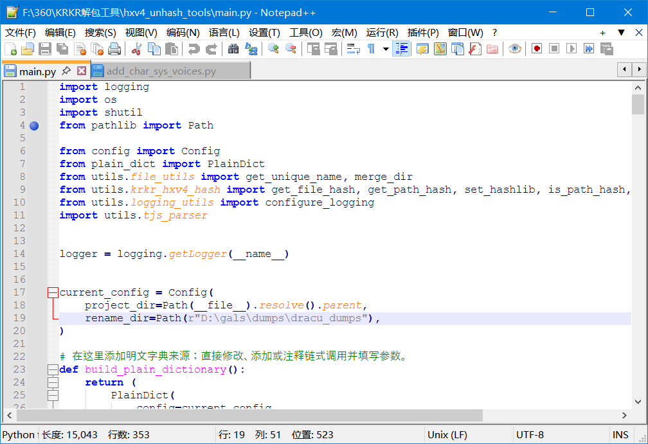
Task: Toggle the Document List panel icon
Action: [458, 49]
